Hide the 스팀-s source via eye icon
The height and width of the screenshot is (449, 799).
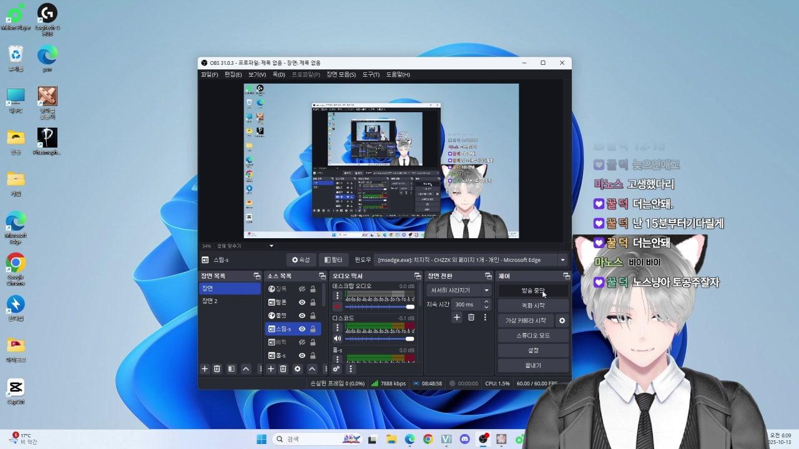click(x=302, y=329)
